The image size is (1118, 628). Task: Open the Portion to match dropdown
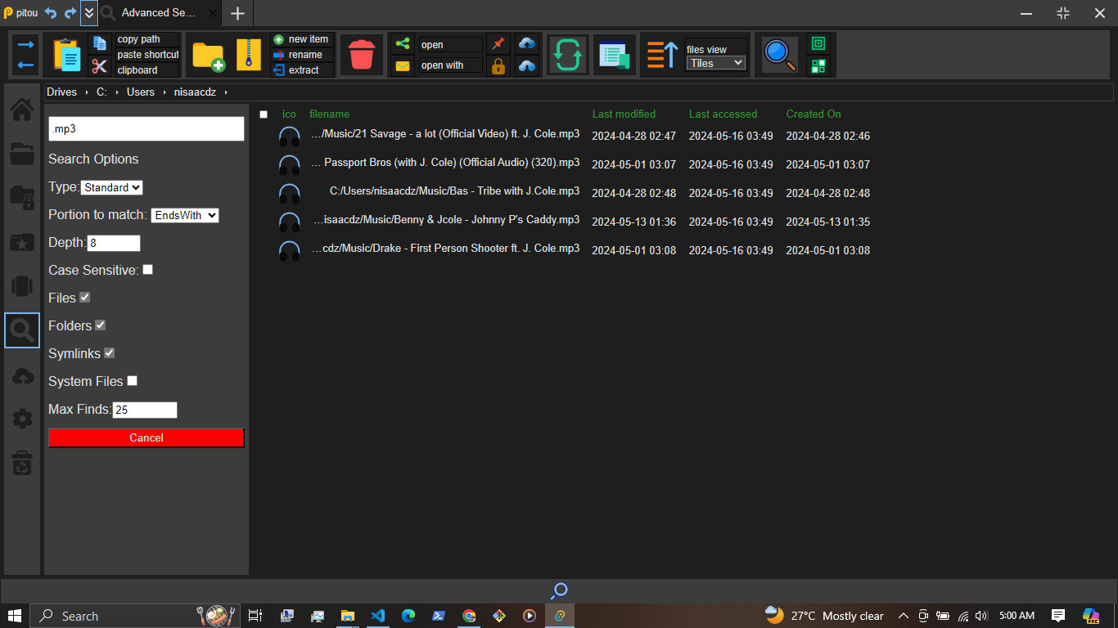(x=185, y=215)
